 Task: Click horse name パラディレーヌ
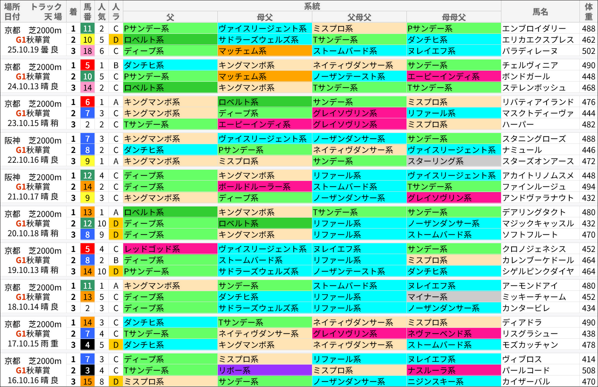coord(530,51)
